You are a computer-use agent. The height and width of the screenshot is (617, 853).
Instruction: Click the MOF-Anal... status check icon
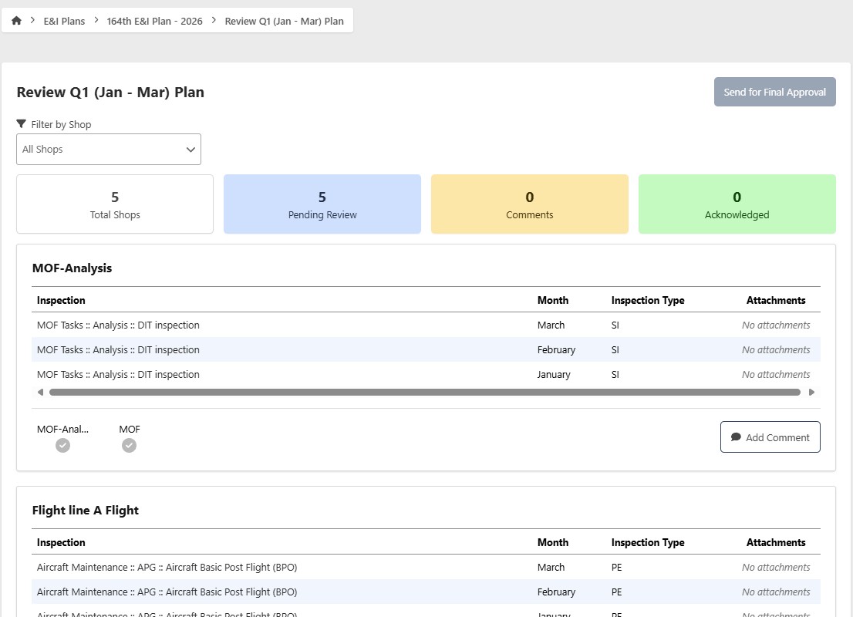click(x=62, y=446)
